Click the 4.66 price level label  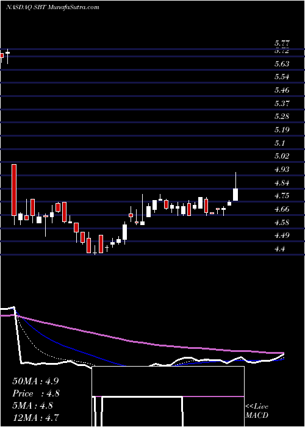282,209
